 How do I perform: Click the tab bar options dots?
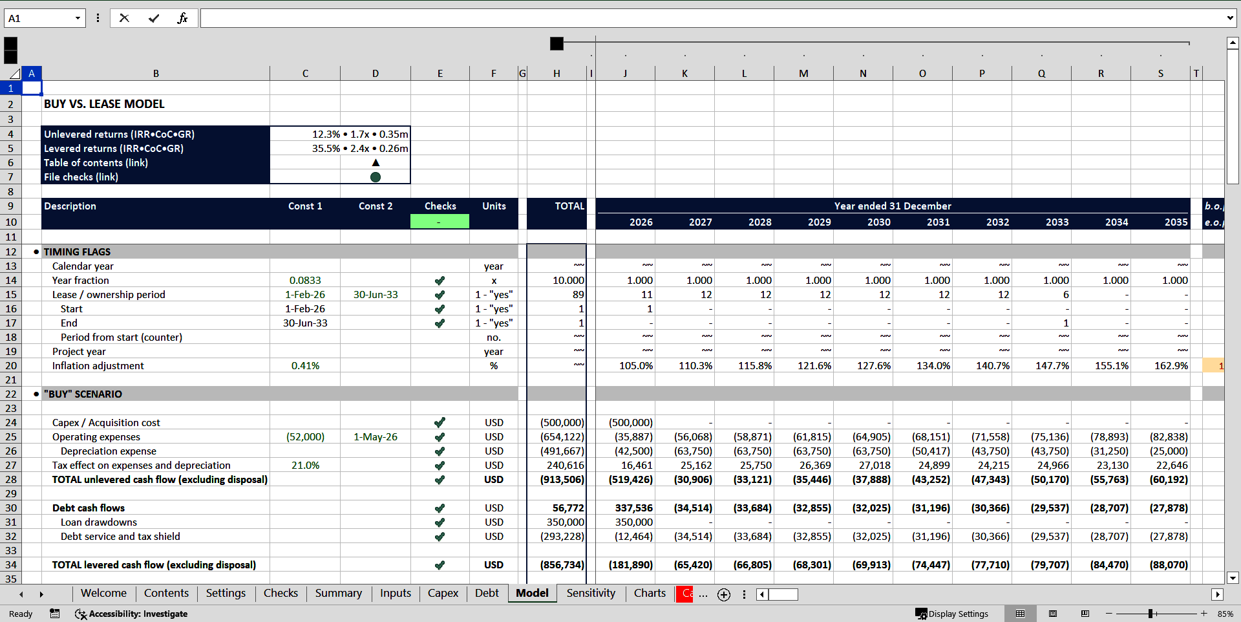coord(744,594)
